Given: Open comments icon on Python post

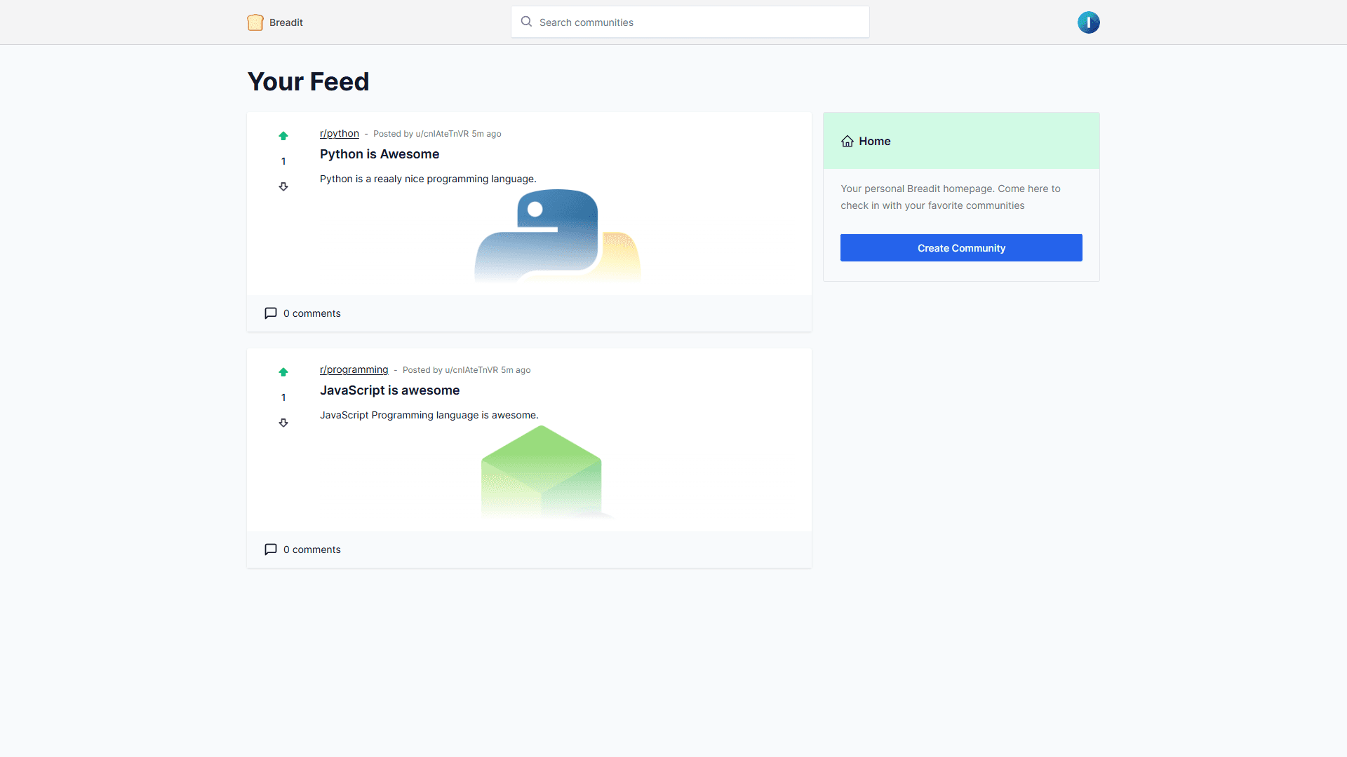Looking at the screenshot, I should (x=271, y=313).
